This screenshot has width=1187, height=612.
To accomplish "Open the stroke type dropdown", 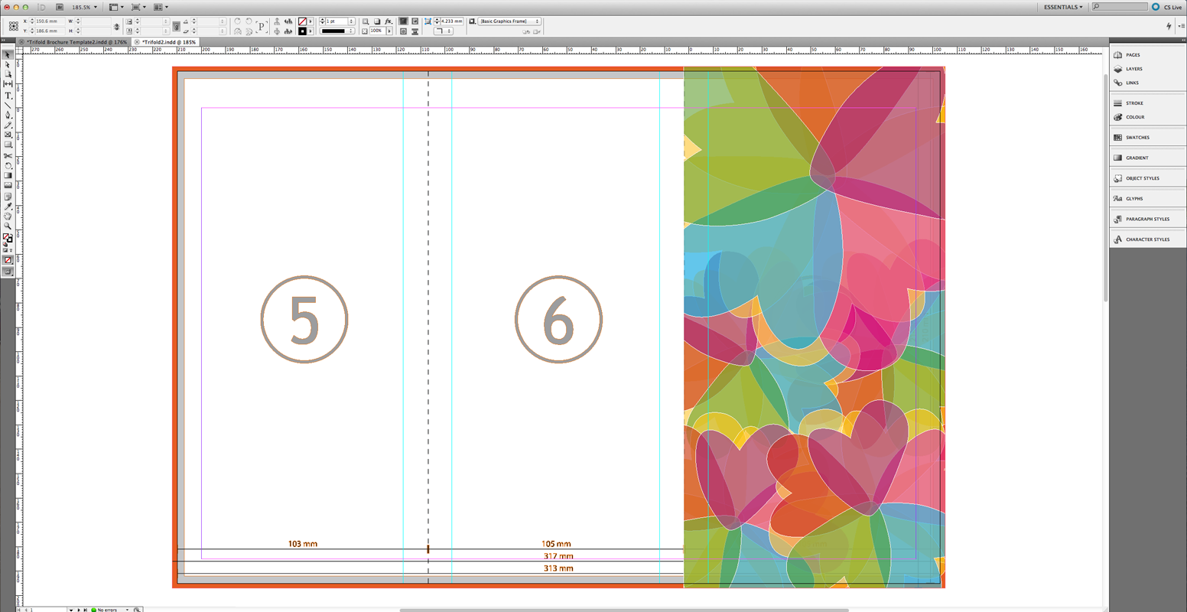I will (x=337, y=31).
